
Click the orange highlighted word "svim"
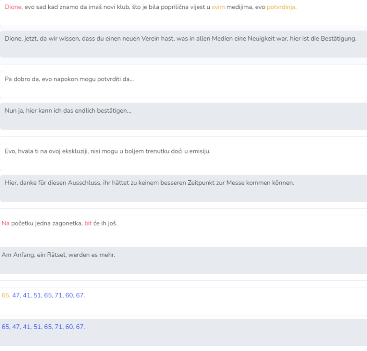(x=218, y=7)
